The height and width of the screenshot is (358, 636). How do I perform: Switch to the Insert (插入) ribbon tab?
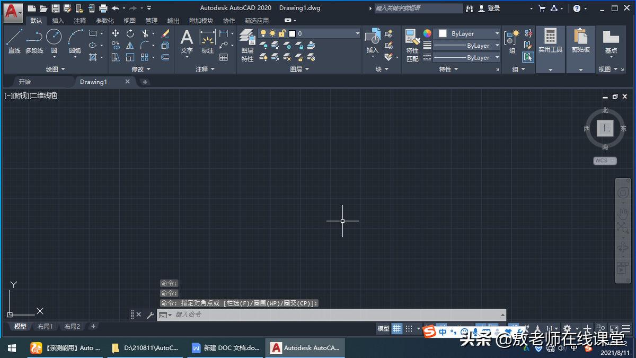pos(58,21)
